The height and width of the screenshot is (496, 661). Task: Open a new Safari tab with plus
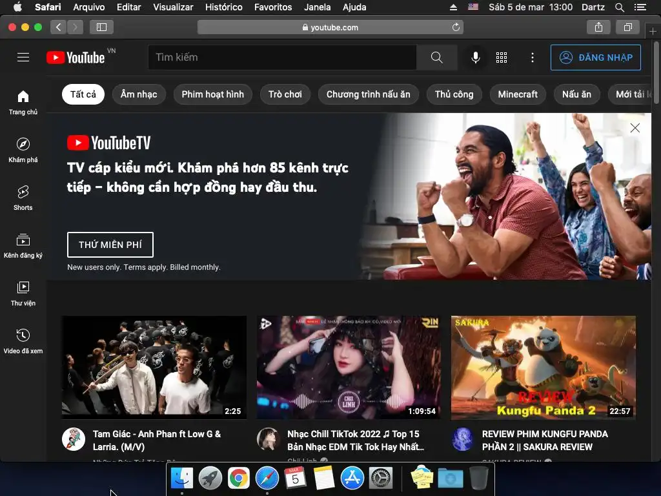653,31
